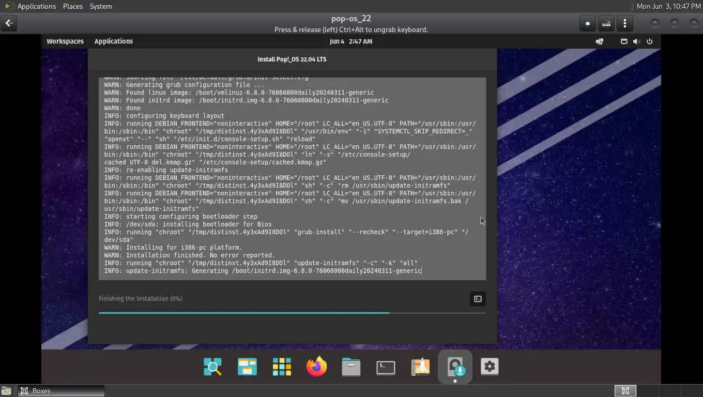Select the Boxes window in host taskbar
The image size is (703, 397).
tap(61, 391)
